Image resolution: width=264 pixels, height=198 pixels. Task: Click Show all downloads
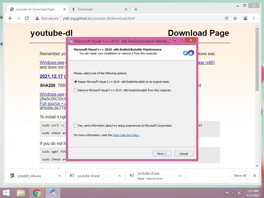pyautogui.click(x=240, y=176)
